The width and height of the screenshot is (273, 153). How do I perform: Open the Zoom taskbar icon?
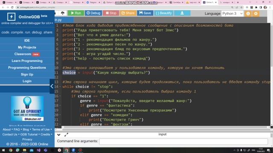click(73, 150)
